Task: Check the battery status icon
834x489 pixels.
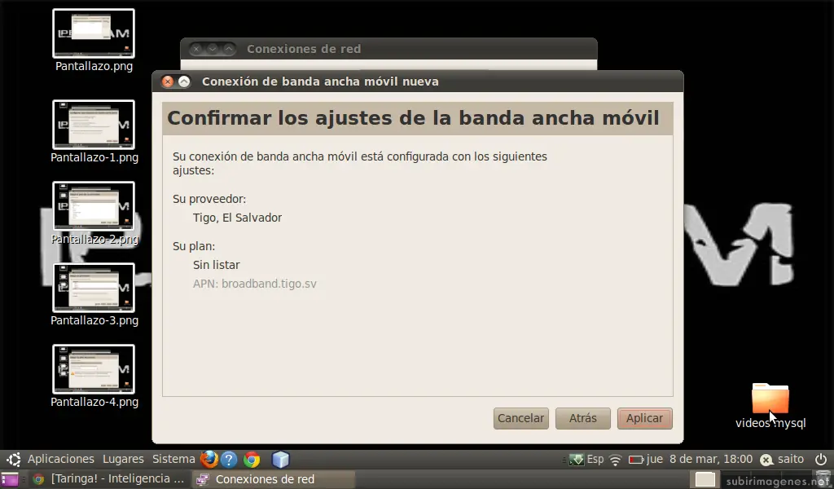Action: click(635, 459)
